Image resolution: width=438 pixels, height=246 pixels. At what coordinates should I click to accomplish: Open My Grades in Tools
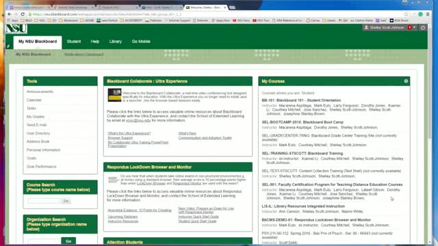click(36, 117)
